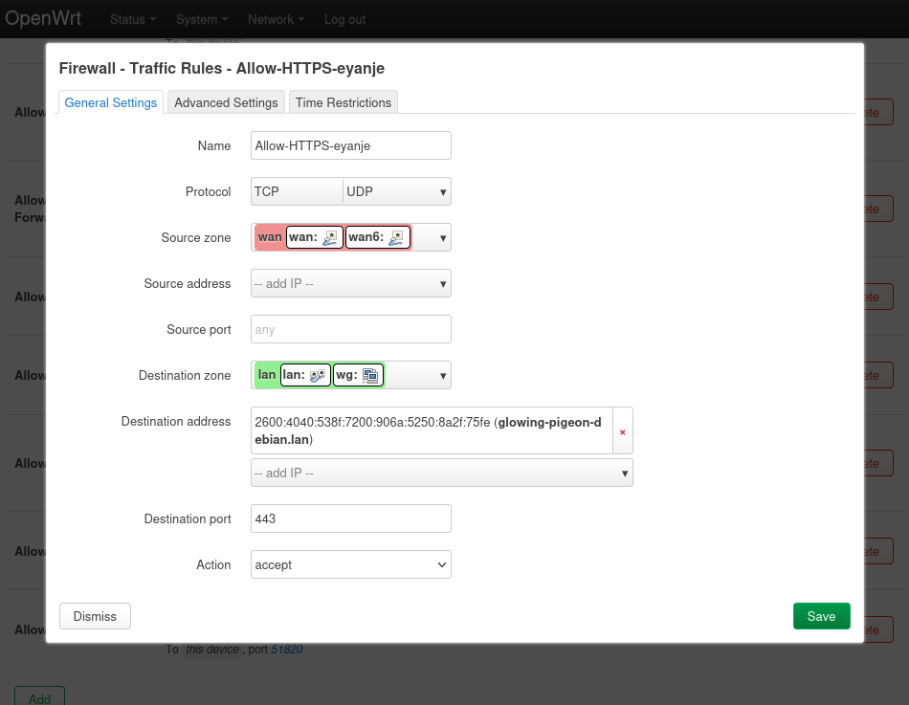
Task: Click the lan bridge icon in Destination zone
Action: coord(317,376)
